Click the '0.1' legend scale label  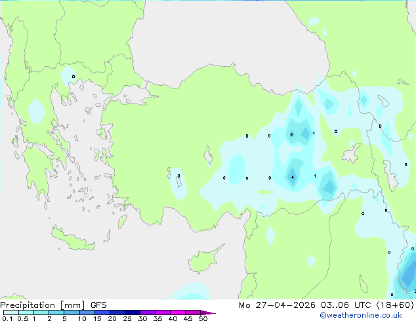pos(7,318)
